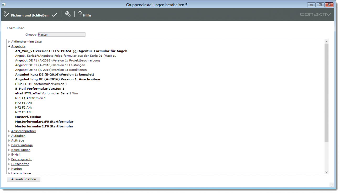Open the Gutschriften category link

coord(20,164)
